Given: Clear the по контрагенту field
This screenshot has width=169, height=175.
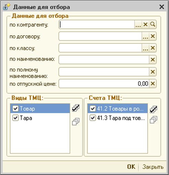Looking at the screenshot, I should click(145, 24).
